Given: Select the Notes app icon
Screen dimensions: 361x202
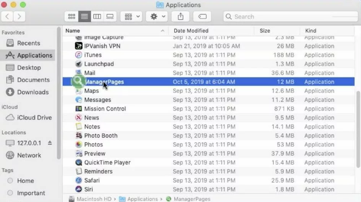Looking at the screenshot, I should point(79,127).
